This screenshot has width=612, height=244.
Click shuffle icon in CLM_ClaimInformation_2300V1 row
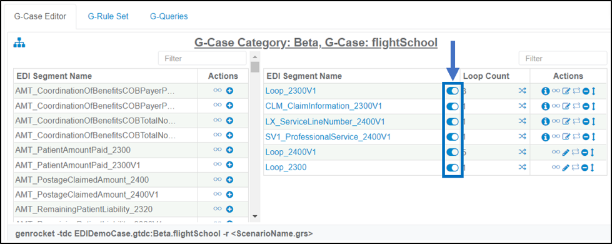tap(522, 106)
